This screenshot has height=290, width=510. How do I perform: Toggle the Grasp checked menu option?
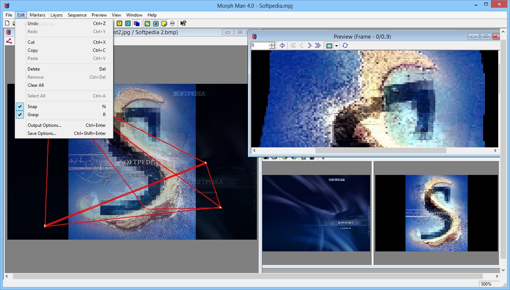64,115
